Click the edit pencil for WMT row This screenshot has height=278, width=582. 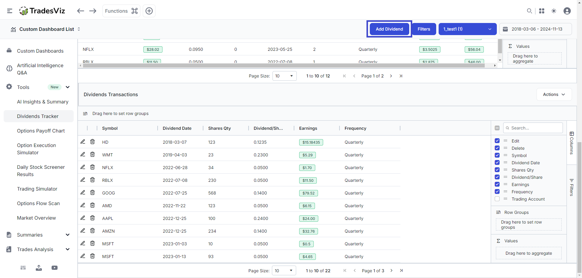click(x=83, y=154)
